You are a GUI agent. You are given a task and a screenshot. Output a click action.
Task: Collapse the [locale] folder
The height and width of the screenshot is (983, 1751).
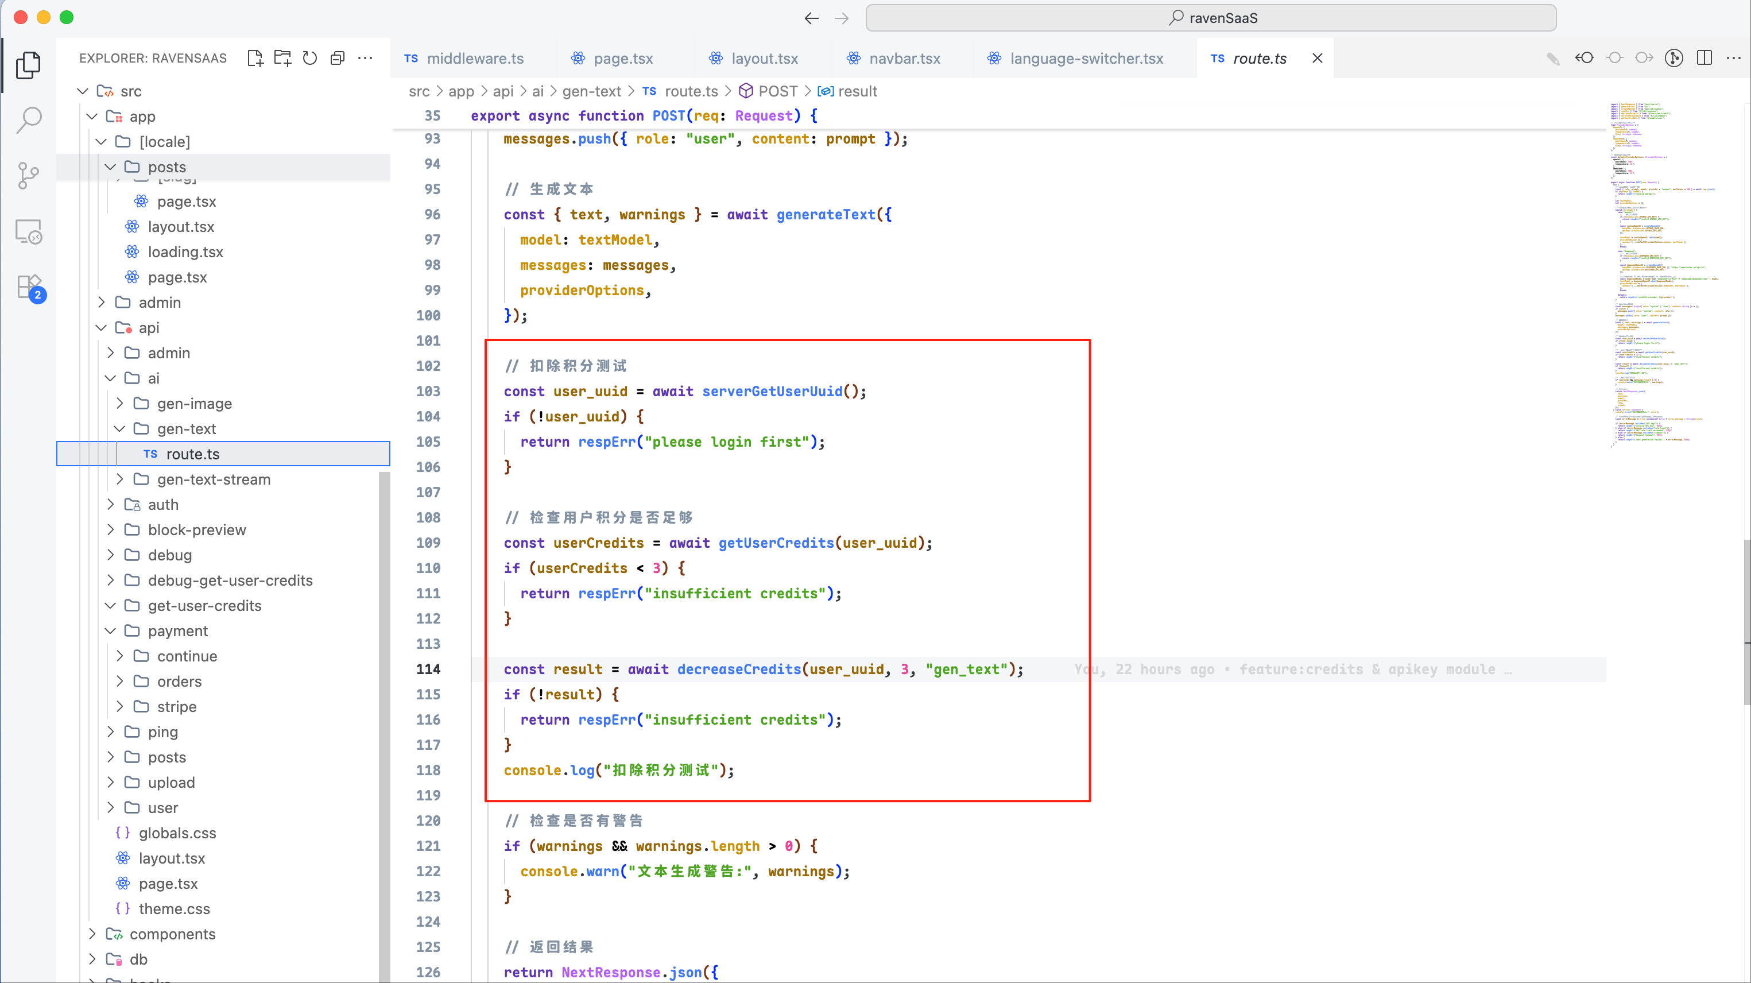coord(101,141)
